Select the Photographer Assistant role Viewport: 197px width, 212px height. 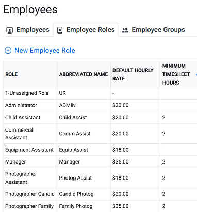pyautogui.click(x=21, y=178)
